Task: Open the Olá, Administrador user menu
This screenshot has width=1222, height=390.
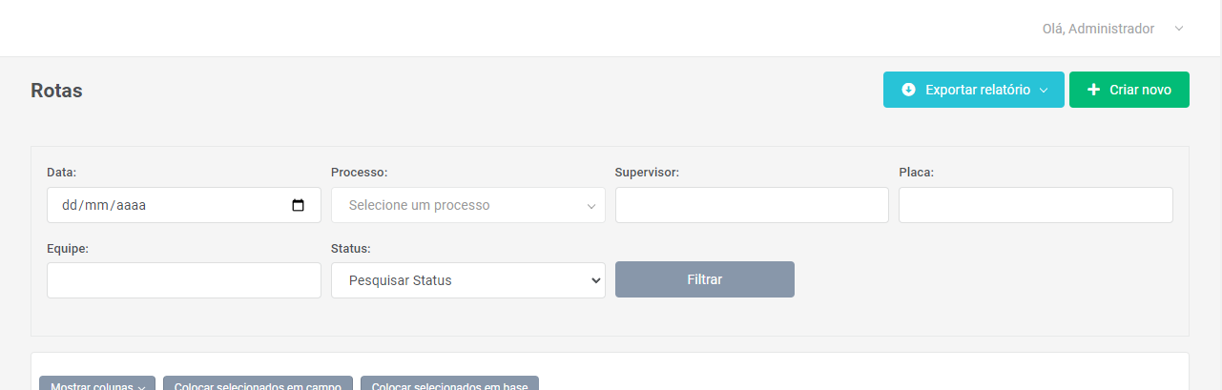Action: pyautogui.click(x=1098, y=29)
